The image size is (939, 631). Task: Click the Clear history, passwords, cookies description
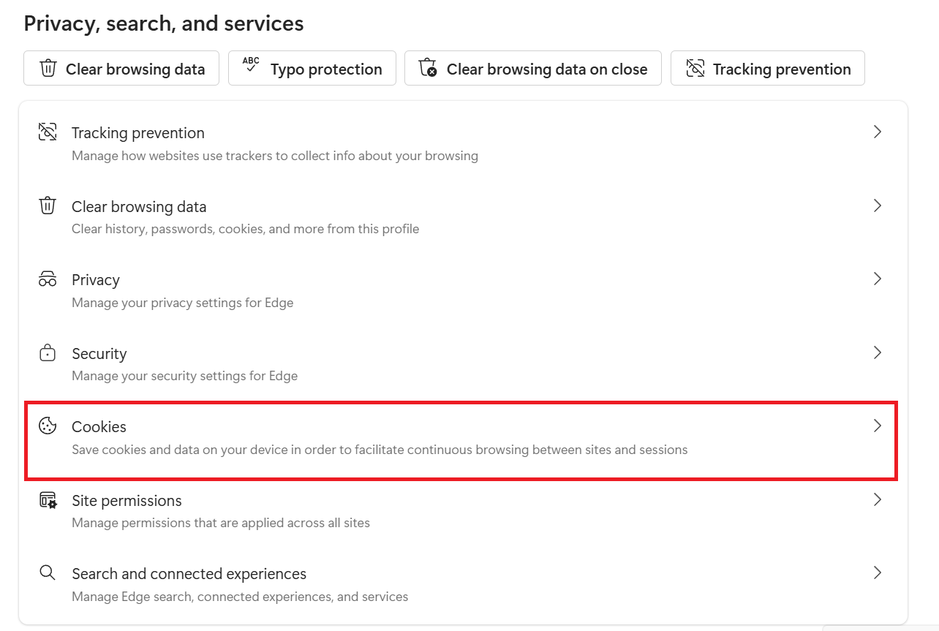coord(245,229)
